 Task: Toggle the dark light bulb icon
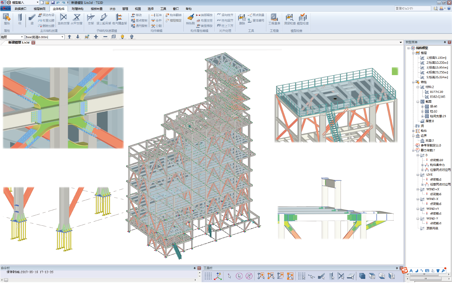(132, 37)
